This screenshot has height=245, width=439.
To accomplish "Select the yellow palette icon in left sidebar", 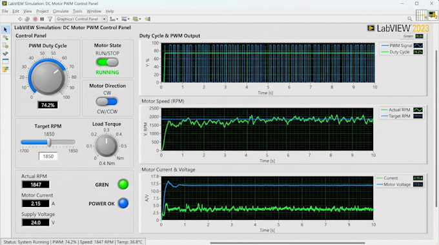I will pyautogui.click(x=5, y=69).
